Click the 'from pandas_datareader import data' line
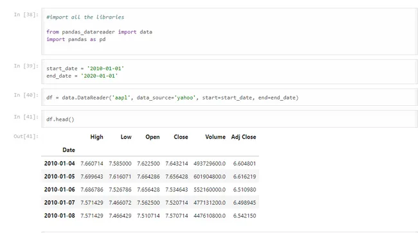 (x=100, y=32)
